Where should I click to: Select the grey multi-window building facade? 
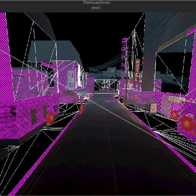coord(71,79)
